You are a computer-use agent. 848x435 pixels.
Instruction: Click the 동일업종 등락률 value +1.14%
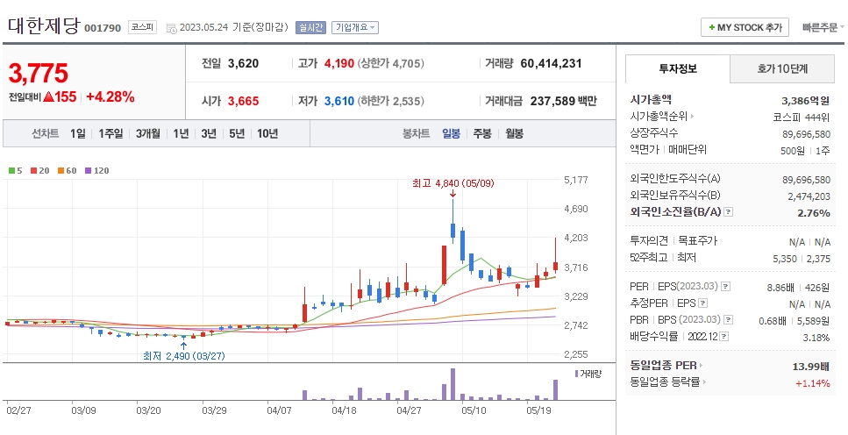point(812,383)
